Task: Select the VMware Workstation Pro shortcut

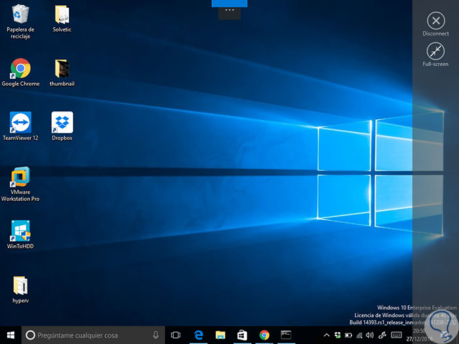Action: 20,183
